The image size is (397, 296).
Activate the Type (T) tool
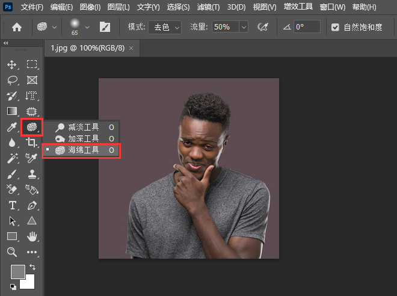click(x=12, y=206)
